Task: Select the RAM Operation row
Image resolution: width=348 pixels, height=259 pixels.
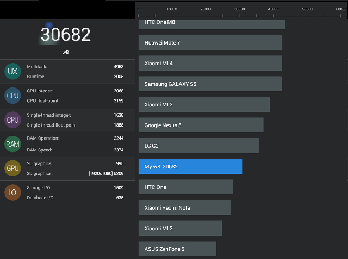Action: (75, 138)
